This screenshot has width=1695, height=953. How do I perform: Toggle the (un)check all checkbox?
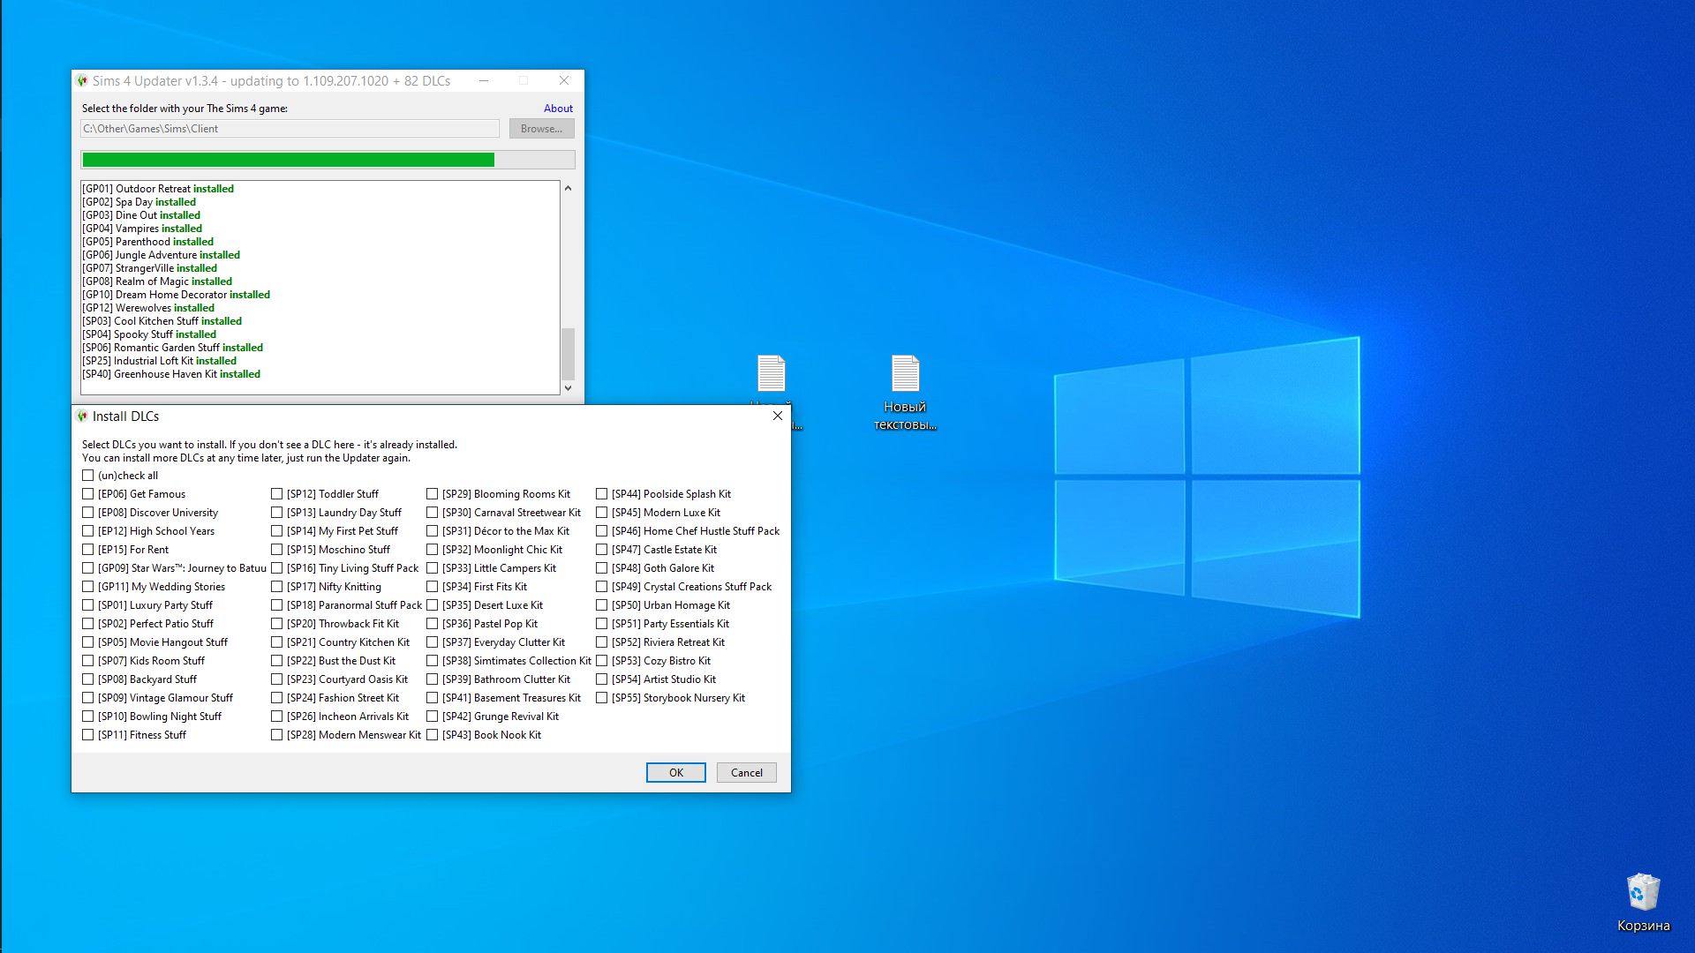point(88,476)
